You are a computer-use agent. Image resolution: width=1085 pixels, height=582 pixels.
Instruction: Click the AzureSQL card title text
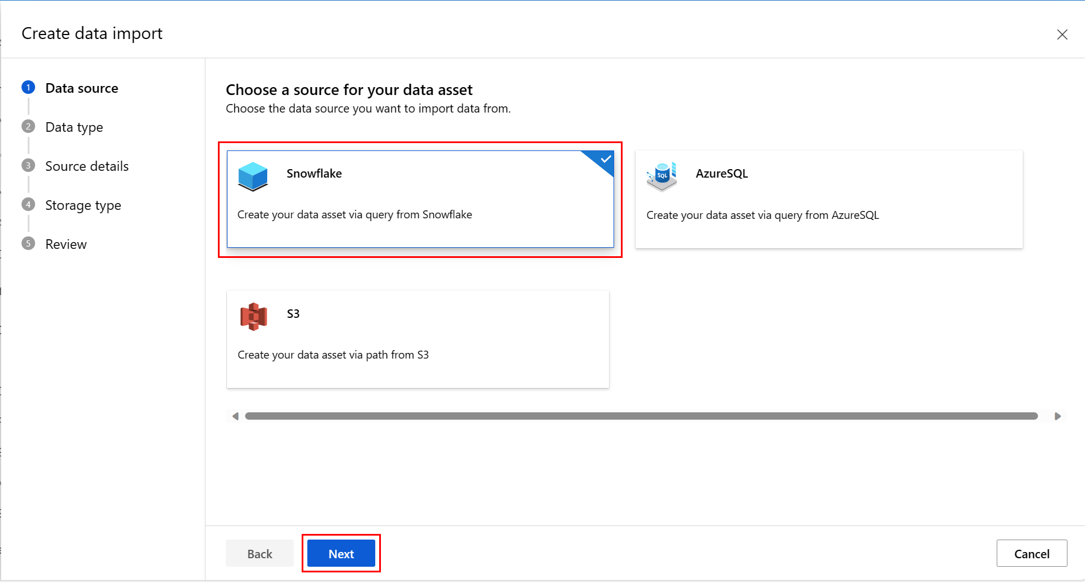tap(722, 174)
